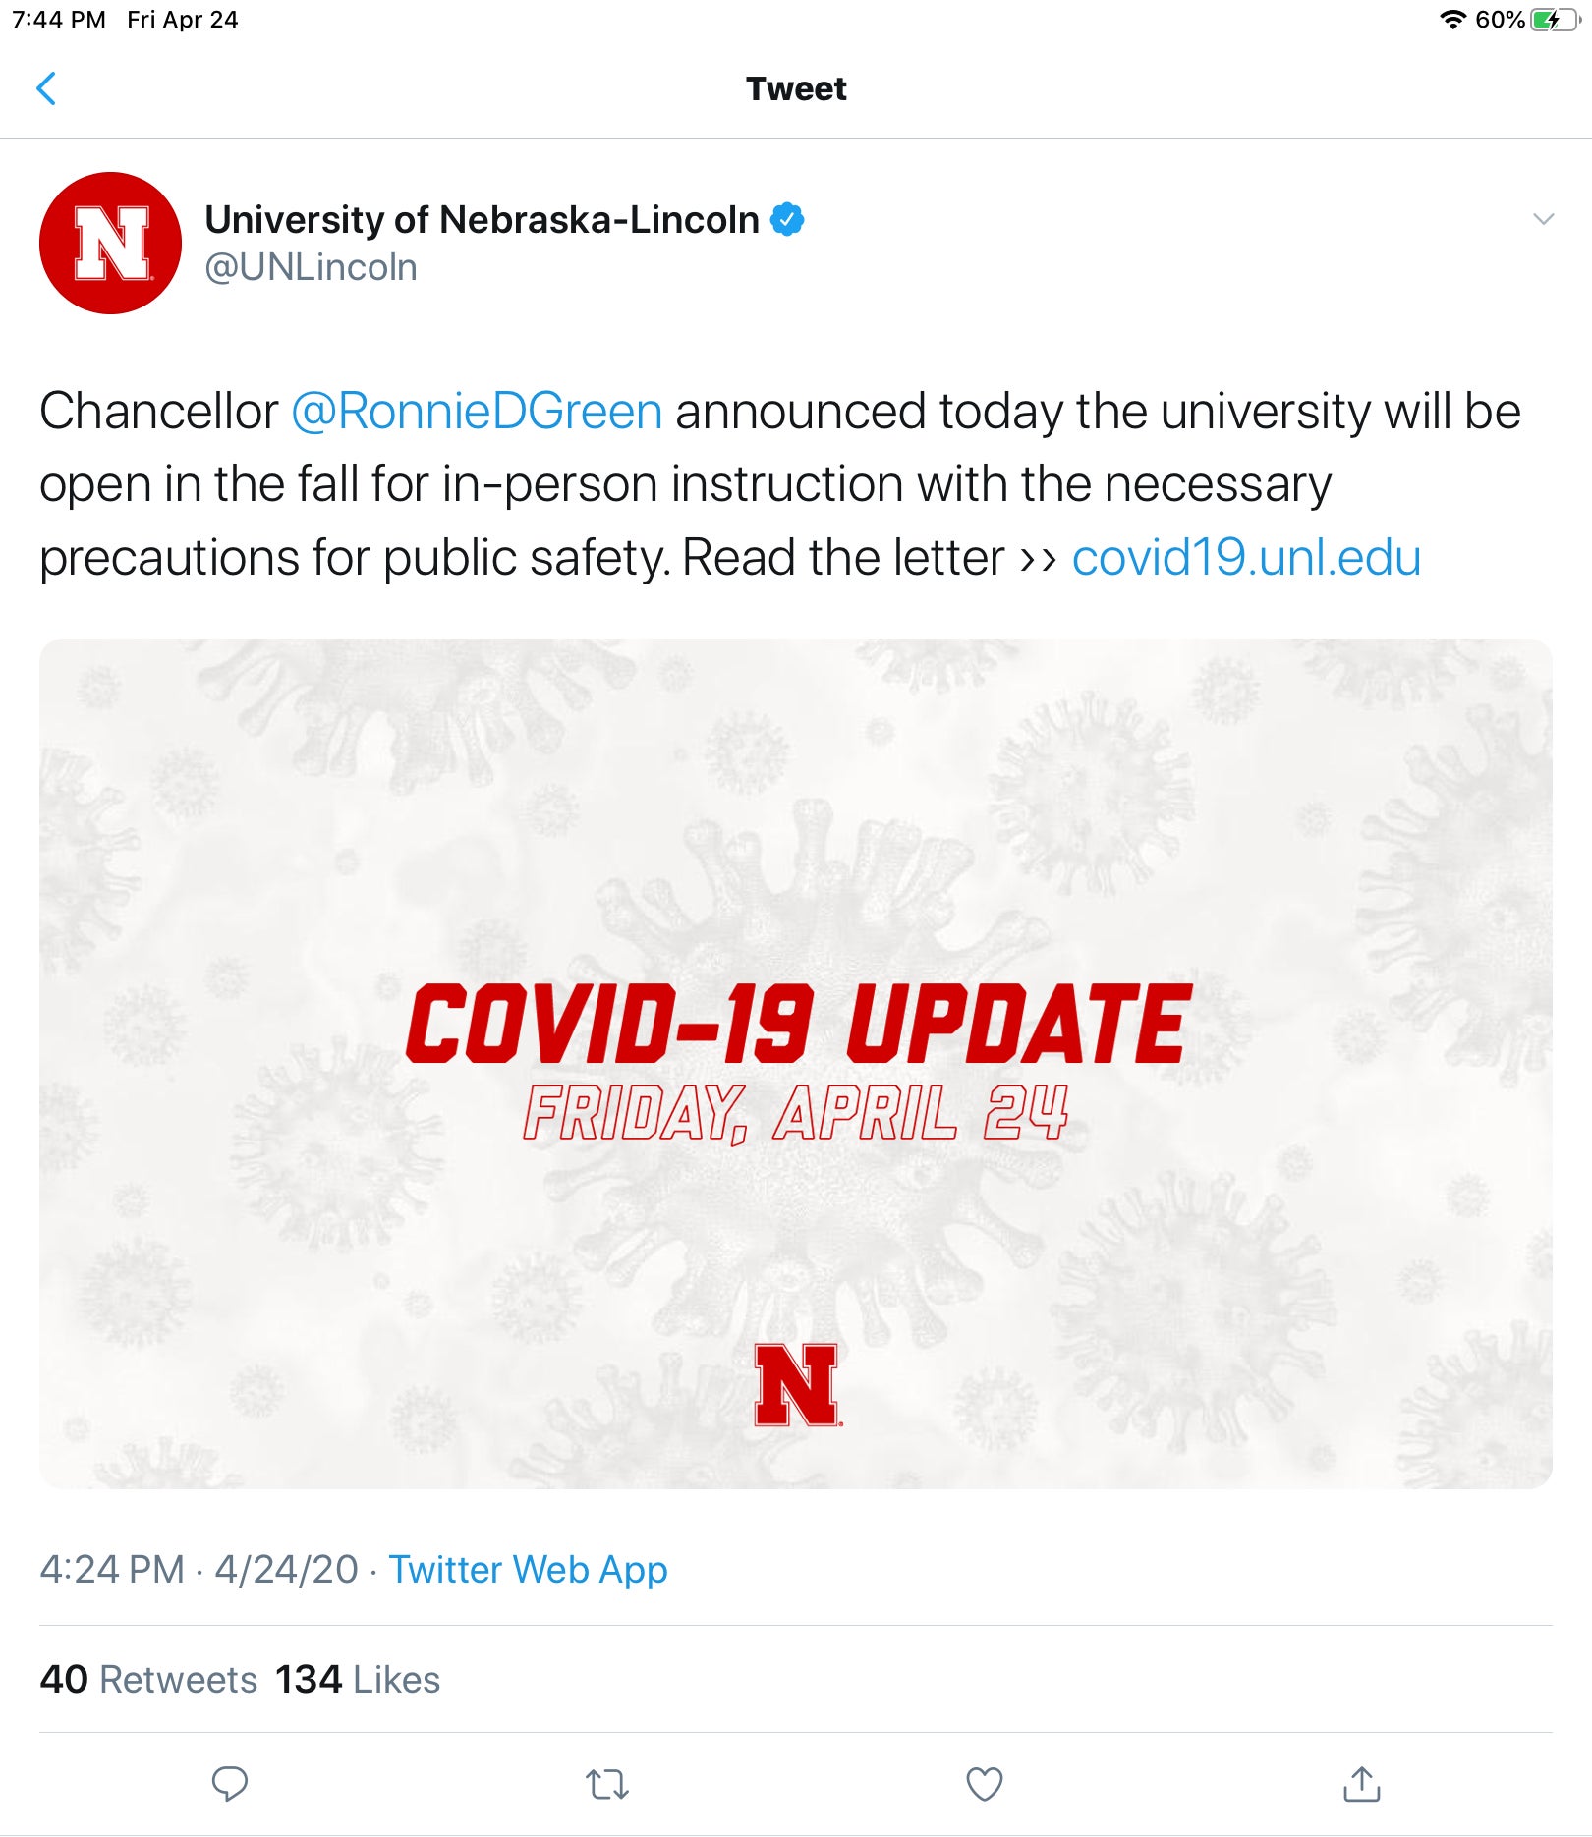Tap the Wi-Fi status icon
This screenshot has width=1592, height=1837.
(x=1452, y=20)
